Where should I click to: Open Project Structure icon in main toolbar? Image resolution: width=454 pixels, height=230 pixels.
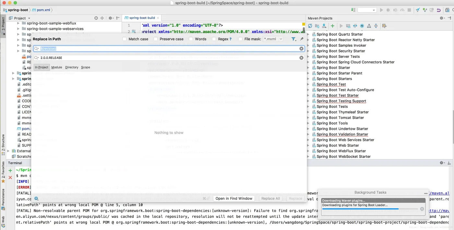click(x=447, y=10)
